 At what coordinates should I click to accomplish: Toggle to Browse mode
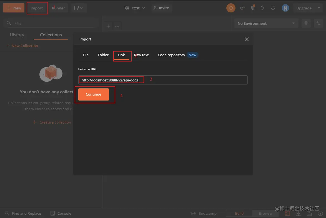pyautogui.click(x=265, y=213)
